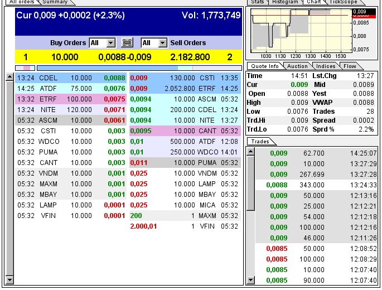Click the small depth bar above buy orders
This screenshot has width=382, height=290.
[25, 68]
